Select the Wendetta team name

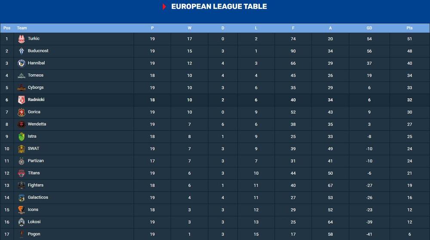coord(37,125)
